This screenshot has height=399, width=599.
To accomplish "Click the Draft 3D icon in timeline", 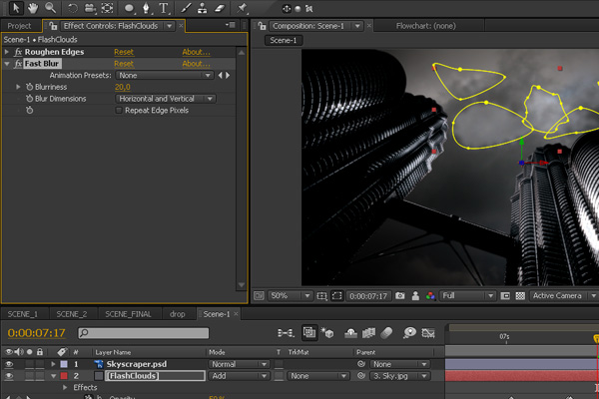I will coord(327,333).
